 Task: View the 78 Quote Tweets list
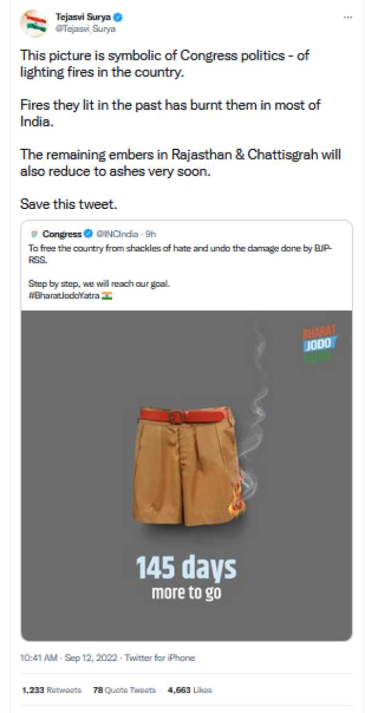tap(124, 690)
